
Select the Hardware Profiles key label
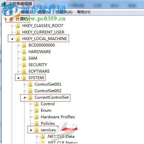(x=58, y=117)
